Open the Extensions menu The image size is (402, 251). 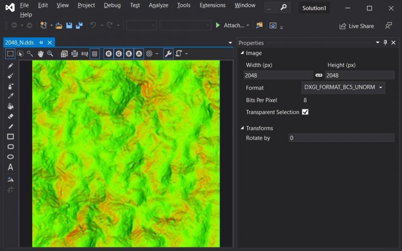212,5
